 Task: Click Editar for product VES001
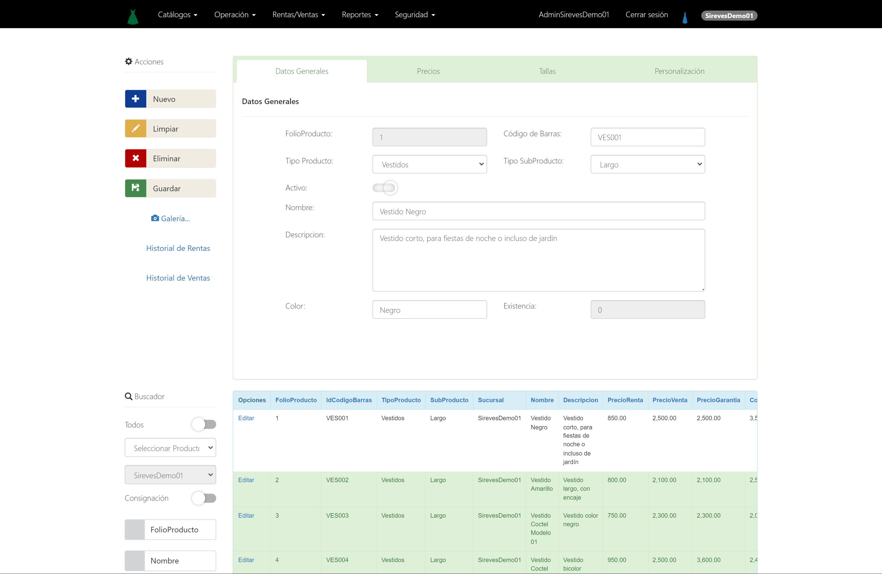click(x=246, y=418)
